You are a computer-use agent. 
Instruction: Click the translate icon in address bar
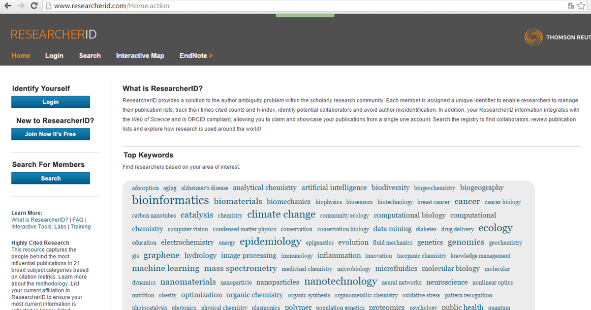tap(571, 6)
